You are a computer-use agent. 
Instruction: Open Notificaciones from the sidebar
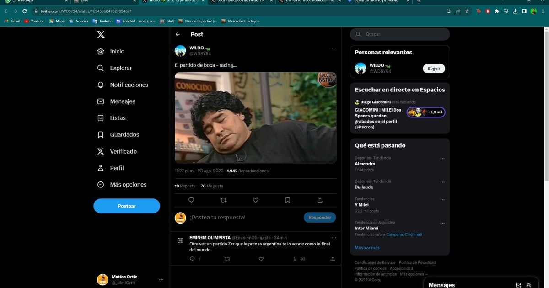pyautogui.click(x=123, y=85)
